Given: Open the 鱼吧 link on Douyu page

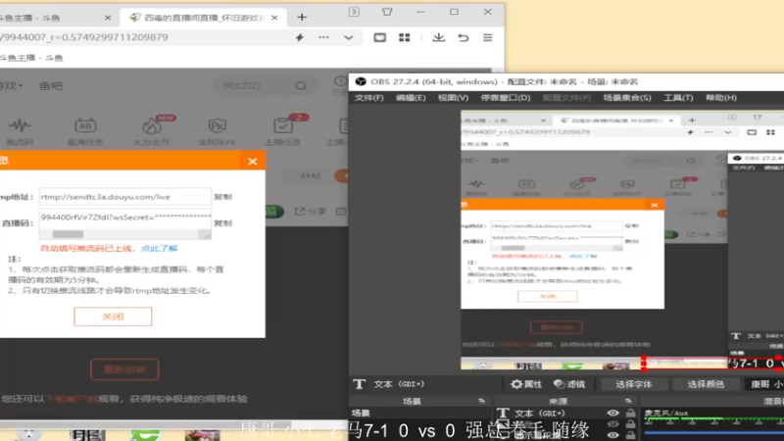Looking at the screenshot, I should tap(51, 86).
